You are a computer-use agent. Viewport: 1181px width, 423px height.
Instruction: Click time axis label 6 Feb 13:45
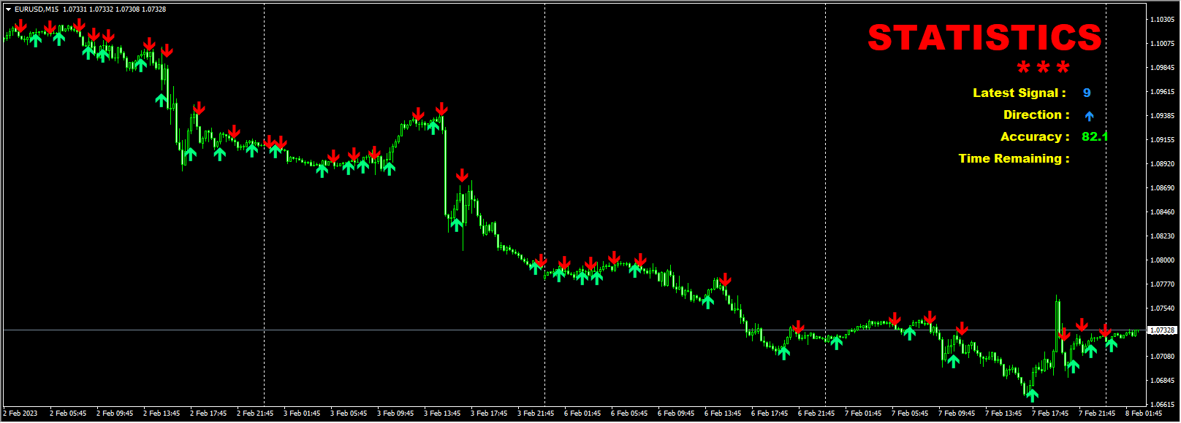point(723,414)
